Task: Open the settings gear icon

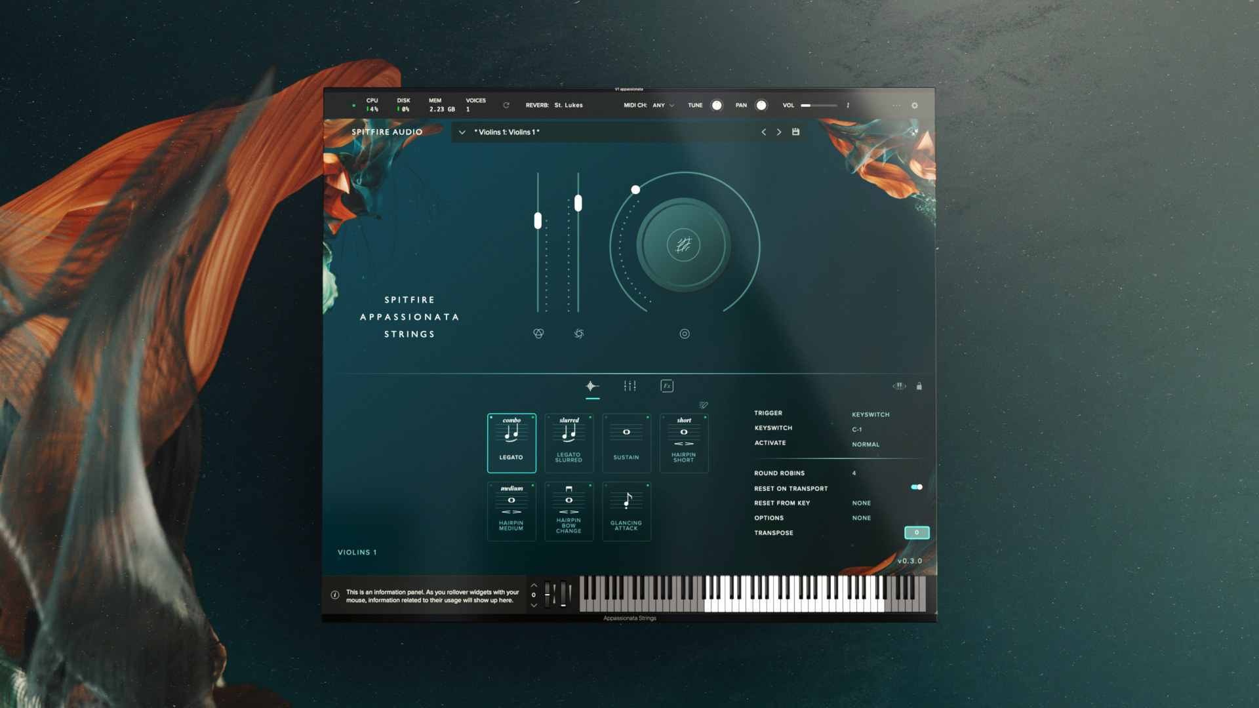Action: coord(915,106)
